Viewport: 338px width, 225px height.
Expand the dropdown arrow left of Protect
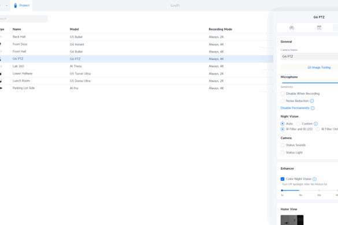click(x=6, y=5)
